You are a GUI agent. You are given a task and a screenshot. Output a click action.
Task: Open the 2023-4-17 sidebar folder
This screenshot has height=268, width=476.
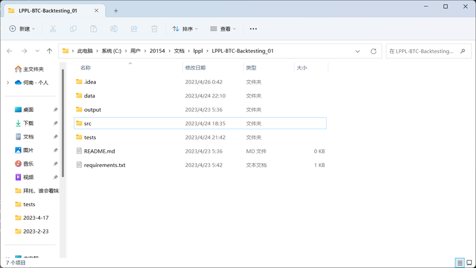click(x=32, y=217)
